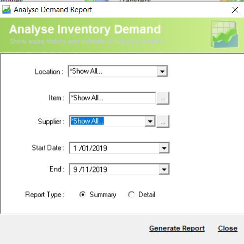The height and width of the screenshot is (244, 244).
Task: Click the Analyse Demand Report title bar icon
Action: point(6,9)
